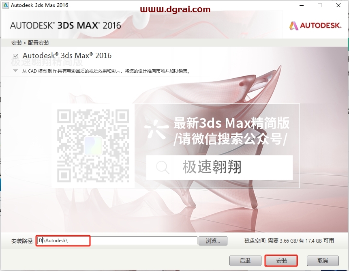This screenshot has height=271, width=349.
Task: Click the Autodesk 3ds Max 2016 product title
Action: click(x=67, y=56)
